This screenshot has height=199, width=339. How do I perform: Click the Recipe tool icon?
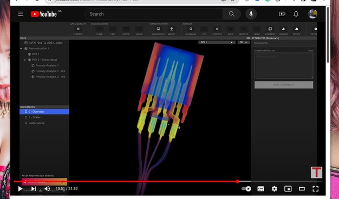(296, 29)
